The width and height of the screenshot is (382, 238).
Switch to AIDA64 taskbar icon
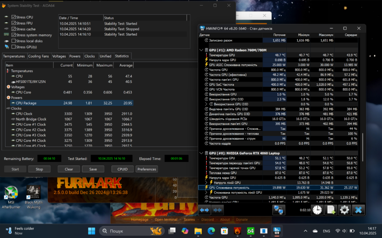[250, 231]
